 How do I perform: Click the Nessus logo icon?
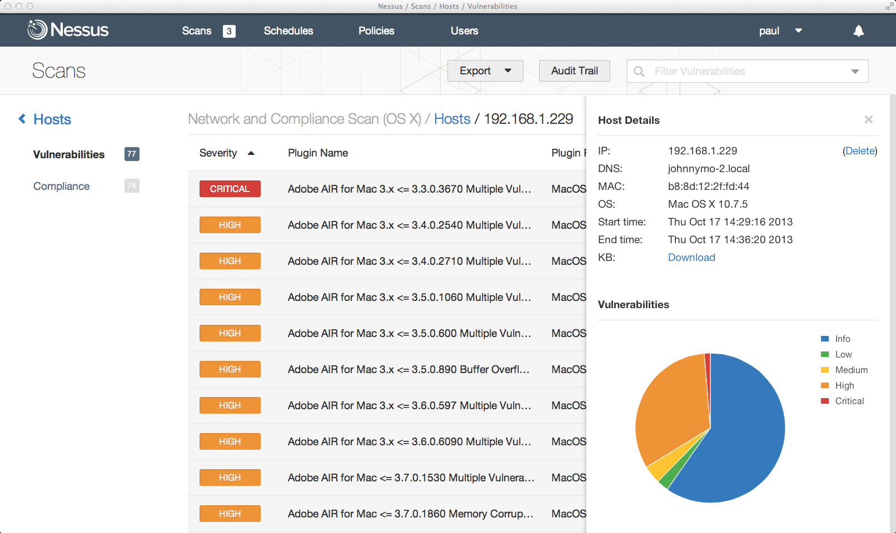coord(37,30)
